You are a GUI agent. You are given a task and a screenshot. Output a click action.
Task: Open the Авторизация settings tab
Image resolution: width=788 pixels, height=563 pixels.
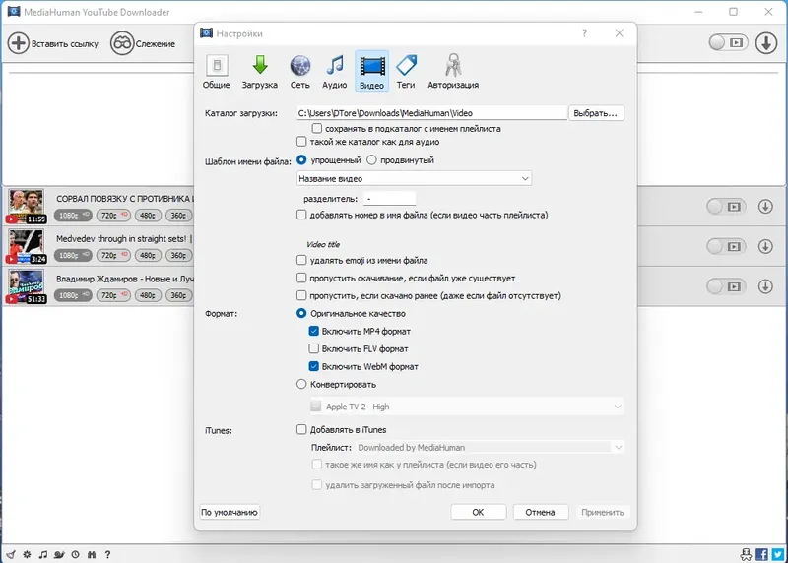point(453,71)
